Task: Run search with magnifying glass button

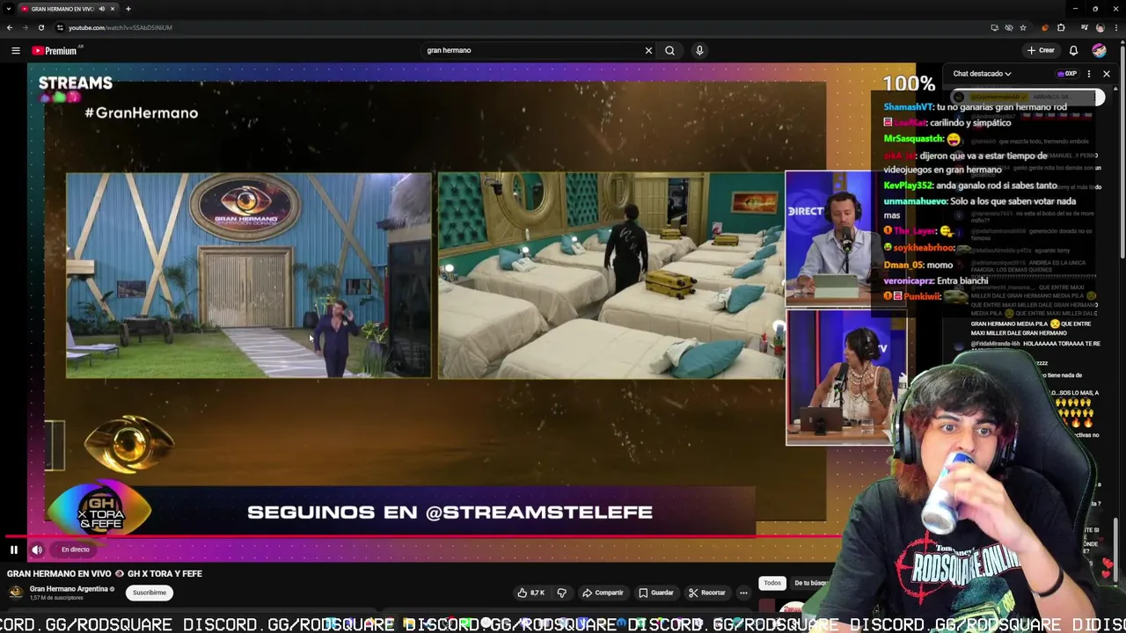Action: pos(670,50)
